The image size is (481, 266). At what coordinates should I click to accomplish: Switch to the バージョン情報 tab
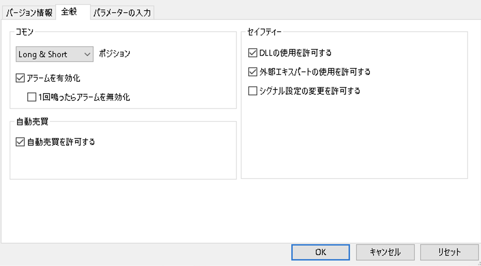point(29,13)
